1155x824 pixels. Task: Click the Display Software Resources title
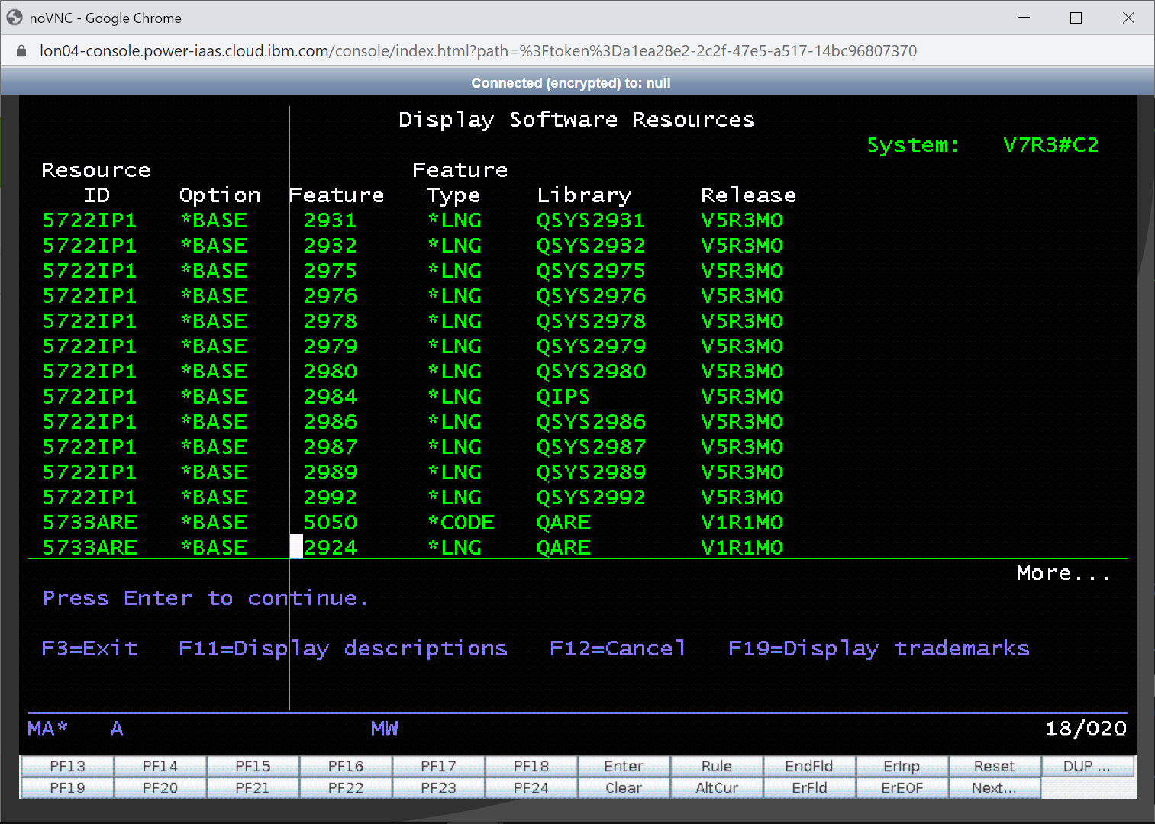(576, 120)
